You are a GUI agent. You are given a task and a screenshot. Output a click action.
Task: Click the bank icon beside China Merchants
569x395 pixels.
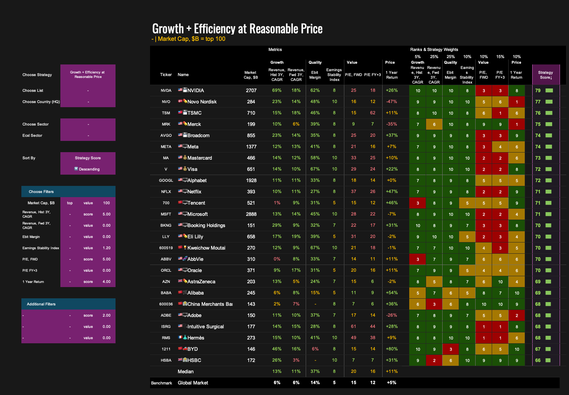click(x=185, y=304)
